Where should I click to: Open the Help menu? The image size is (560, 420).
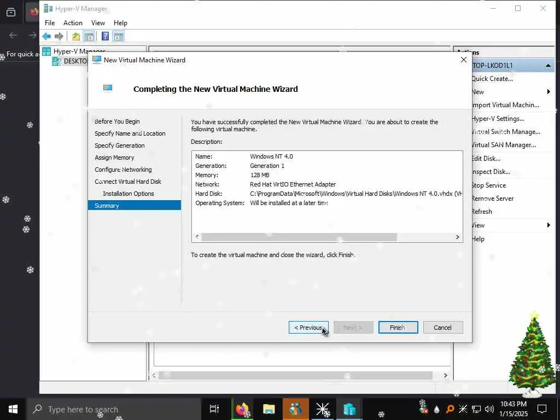120,23
